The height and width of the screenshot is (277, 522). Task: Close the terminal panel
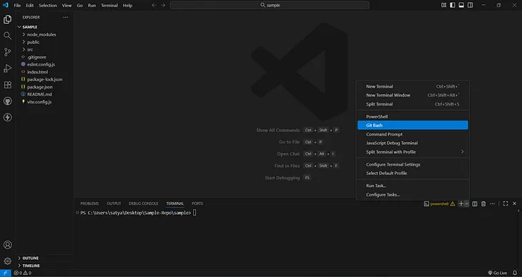pyautogui.click(x=514, y=203)
